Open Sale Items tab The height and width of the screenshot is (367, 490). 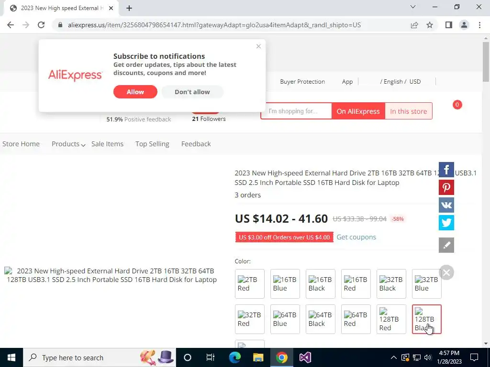click(x=107, y=144)
